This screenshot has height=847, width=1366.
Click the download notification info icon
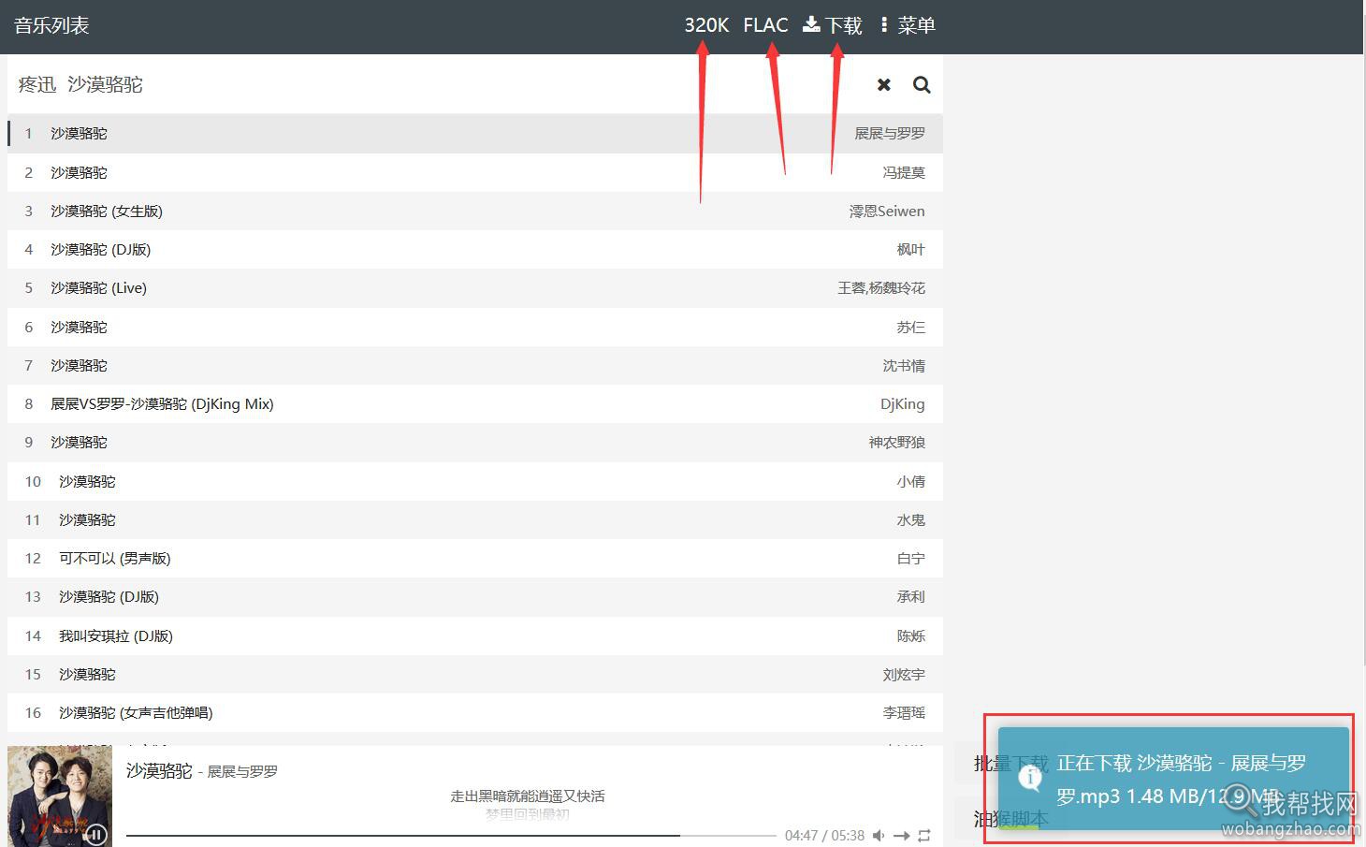(x=1030, y=777)
